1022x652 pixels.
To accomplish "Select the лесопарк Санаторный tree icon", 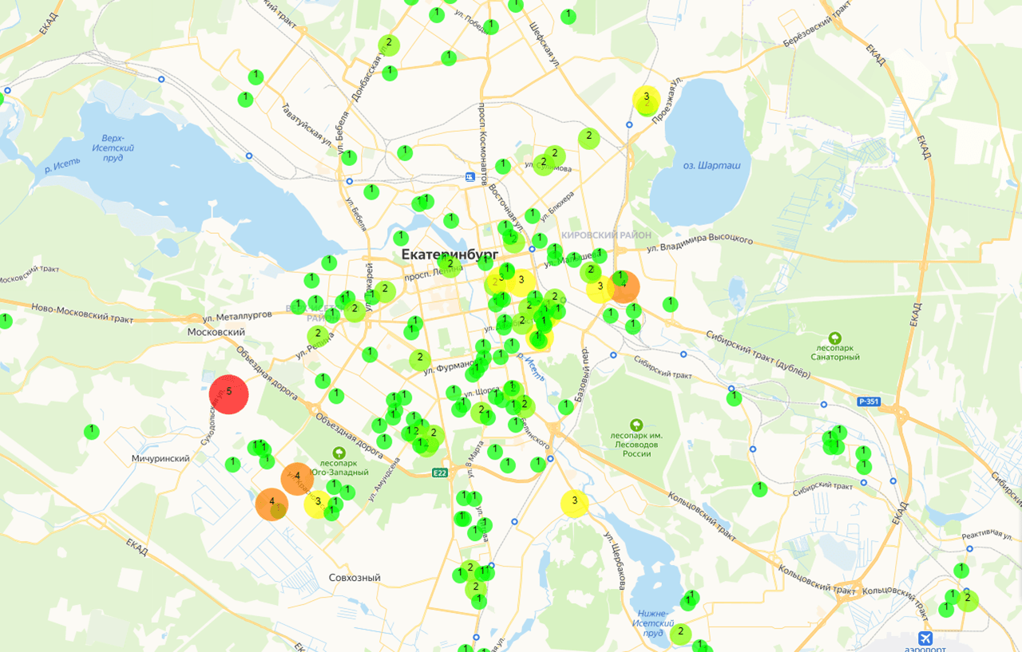I will (835, 338).
